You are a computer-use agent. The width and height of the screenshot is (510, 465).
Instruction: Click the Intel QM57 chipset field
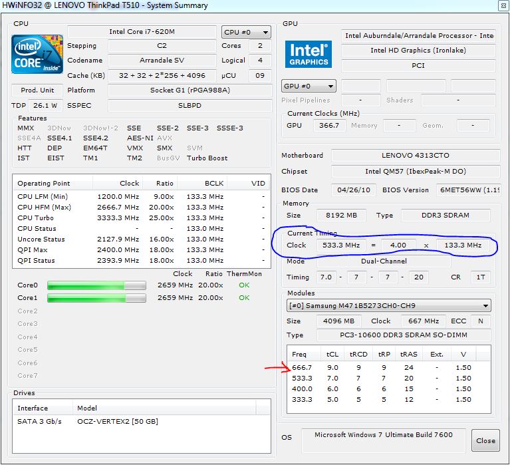coord(416,171)
